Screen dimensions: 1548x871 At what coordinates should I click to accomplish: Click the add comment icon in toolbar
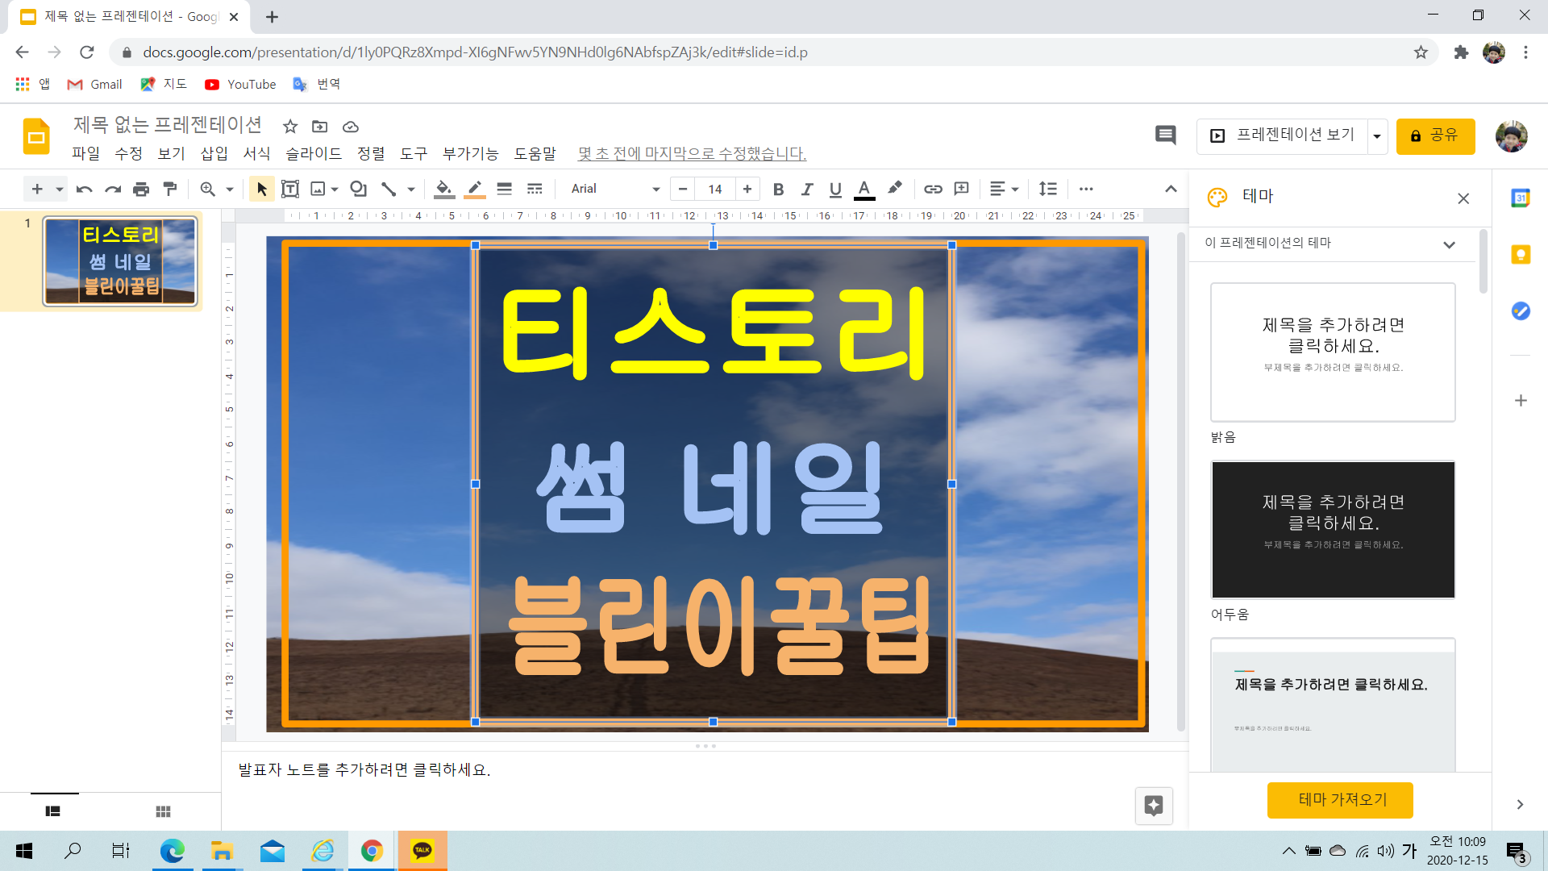(x=961, y=189)
